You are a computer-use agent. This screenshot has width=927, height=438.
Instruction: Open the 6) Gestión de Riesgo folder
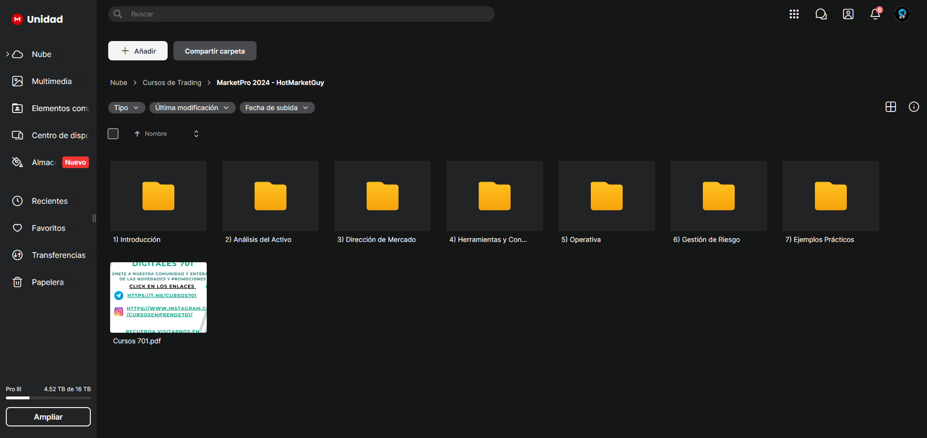[719, 196]
